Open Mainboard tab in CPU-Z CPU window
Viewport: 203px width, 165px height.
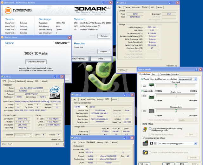tap(20, 81)
